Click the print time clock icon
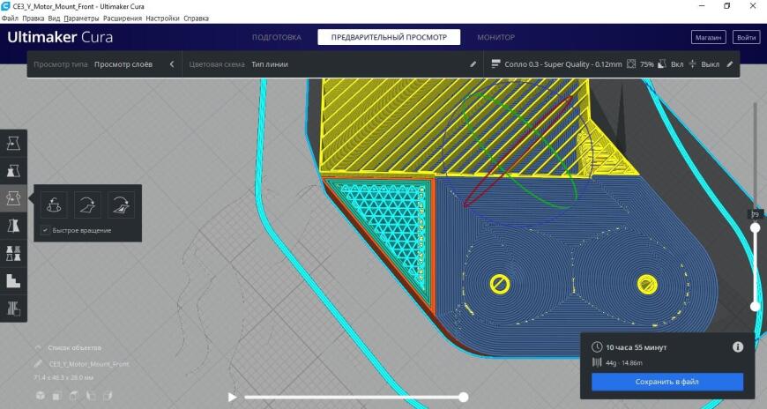This screenshot has width=767, height=409. click(597, 347)
